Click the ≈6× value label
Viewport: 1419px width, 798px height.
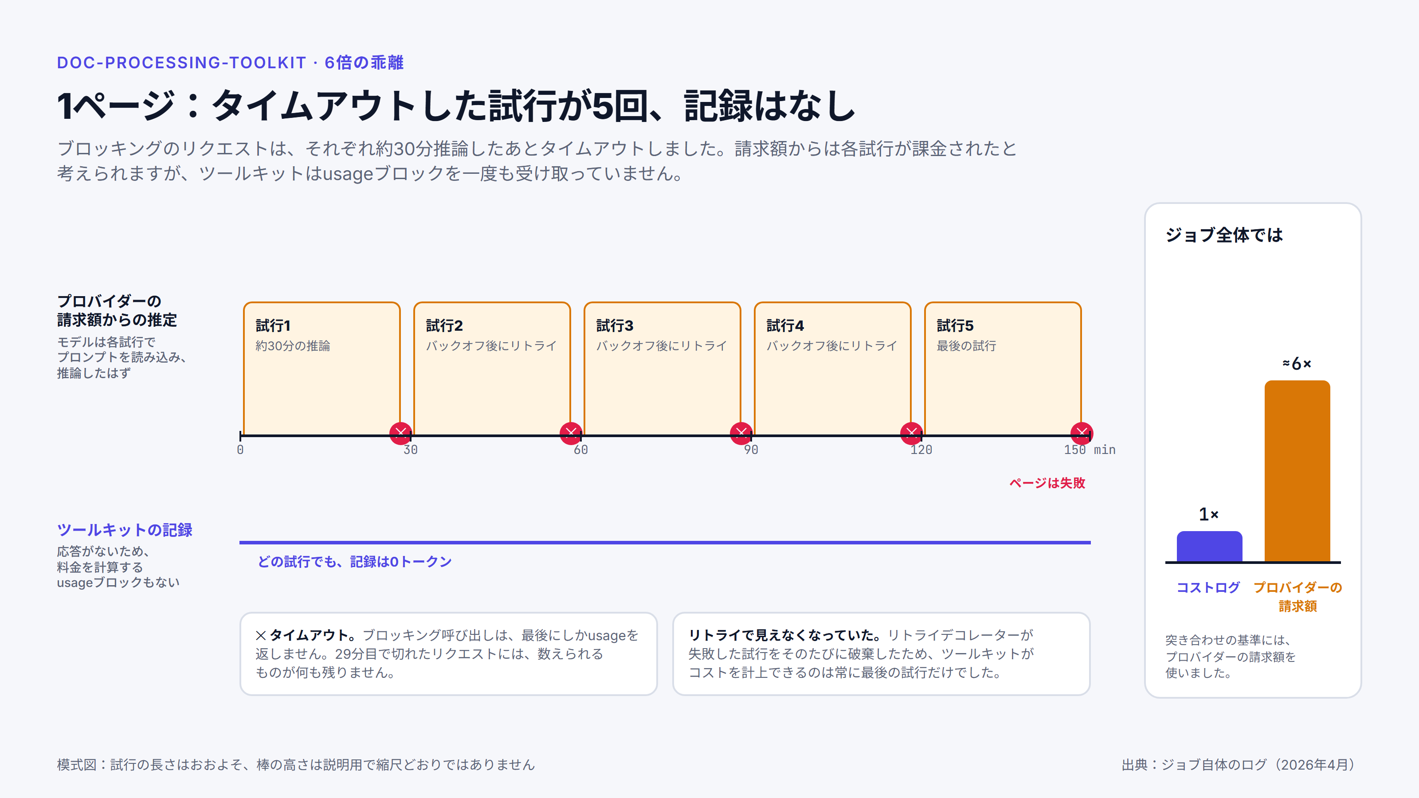coord(1297,364)
